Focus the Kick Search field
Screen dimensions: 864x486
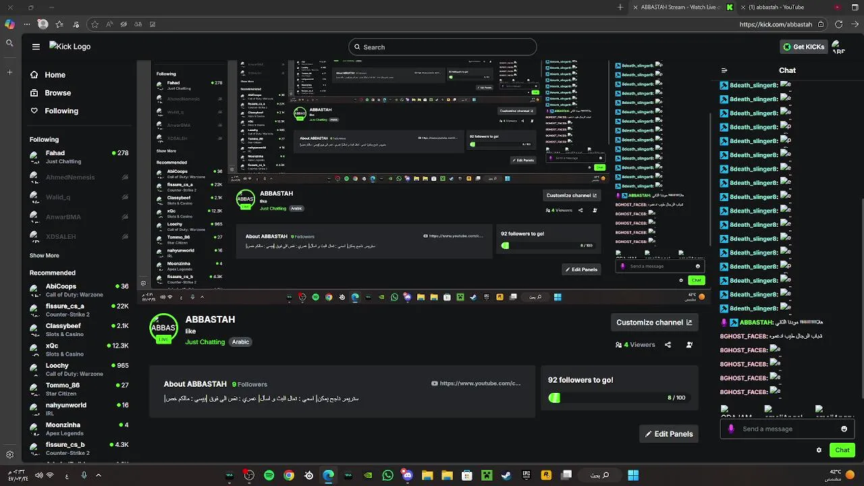click(x=443, y=47)
